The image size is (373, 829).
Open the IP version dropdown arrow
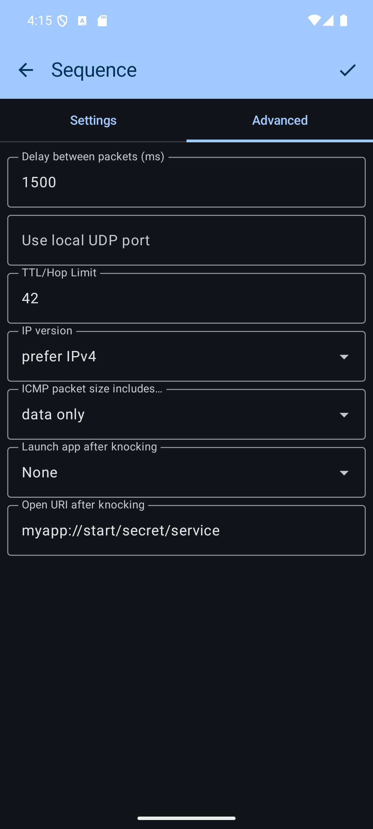(x=344, y=356)
